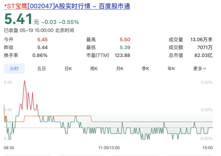The height and width of the screenshot is (156, 221).
Task: Click the 11:30/13:00 time axis label
Action: point(109,148)
